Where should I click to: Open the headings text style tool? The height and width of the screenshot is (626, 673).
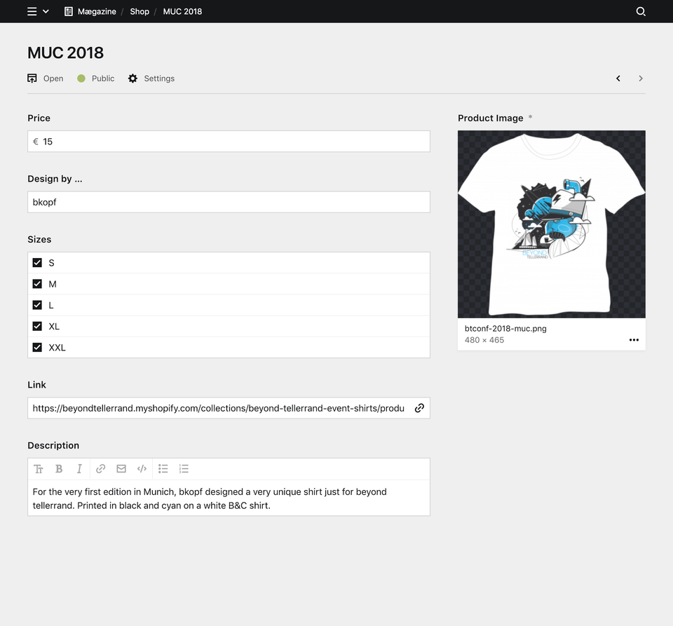pos(38,469)
